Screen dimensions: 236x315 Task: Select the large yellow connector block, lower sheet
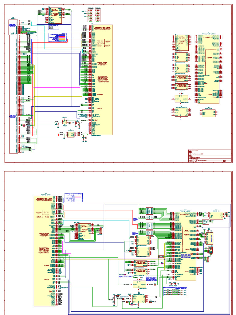[44, 251]
